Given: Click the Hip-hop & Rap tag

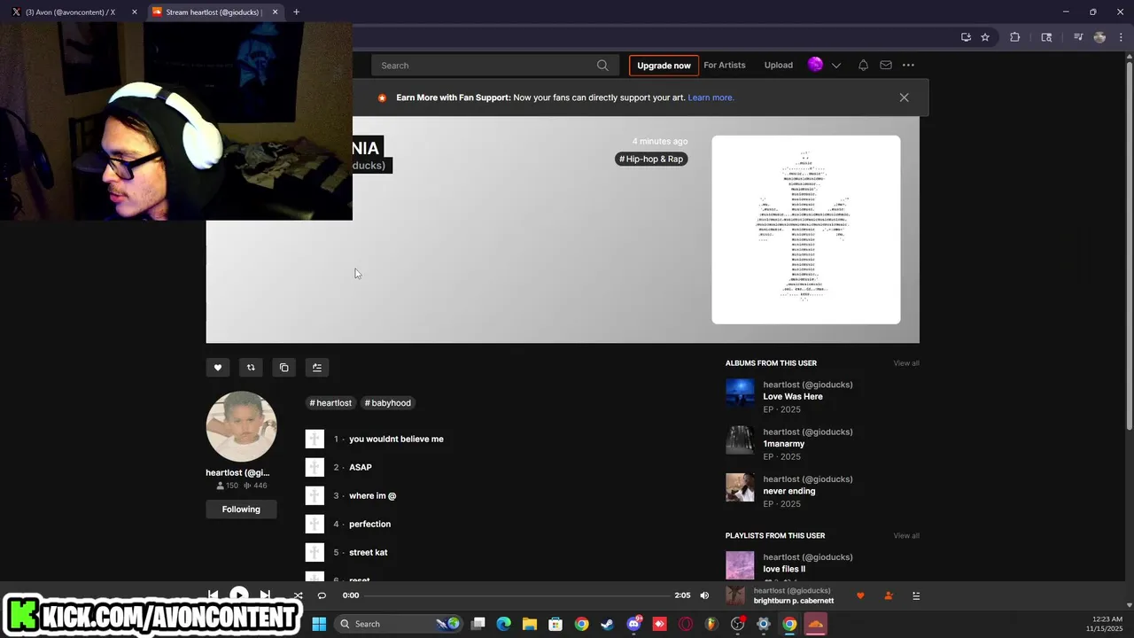Looking at the screenshot, I should coord(651,159).
